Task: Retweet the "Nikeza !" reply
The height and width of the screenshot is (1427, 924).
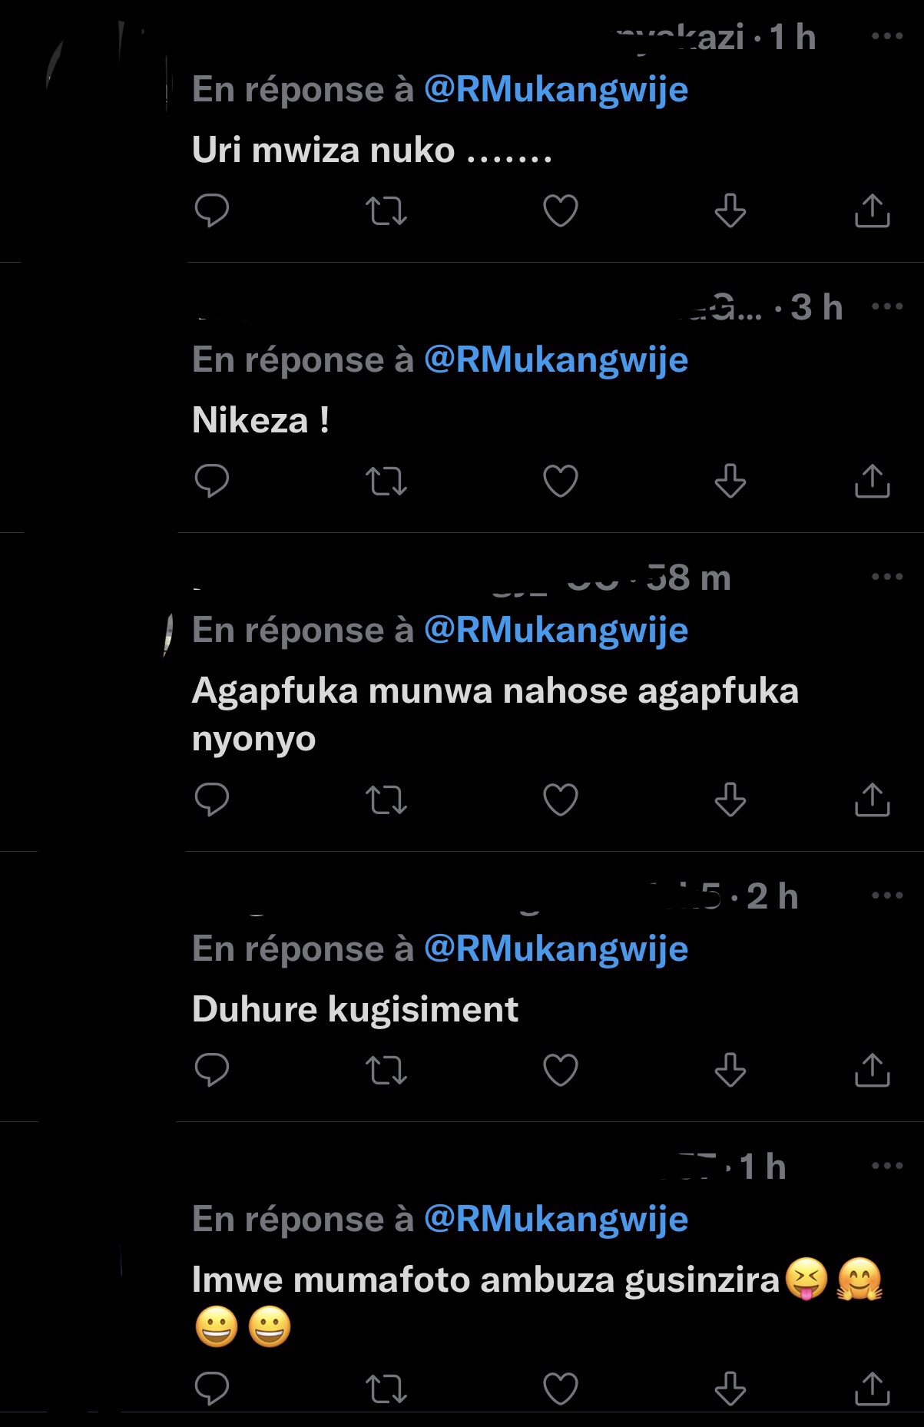Action: (x=386, y=481)
